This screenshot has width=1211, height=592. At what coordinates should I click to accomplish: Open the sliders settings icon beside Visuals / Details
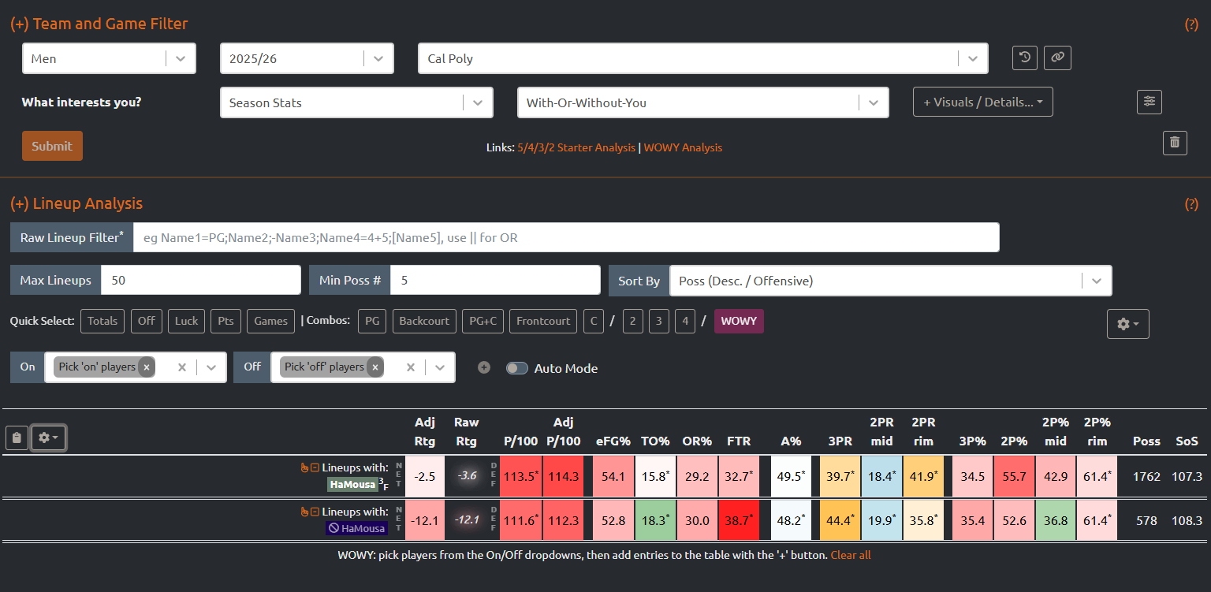1150,102
